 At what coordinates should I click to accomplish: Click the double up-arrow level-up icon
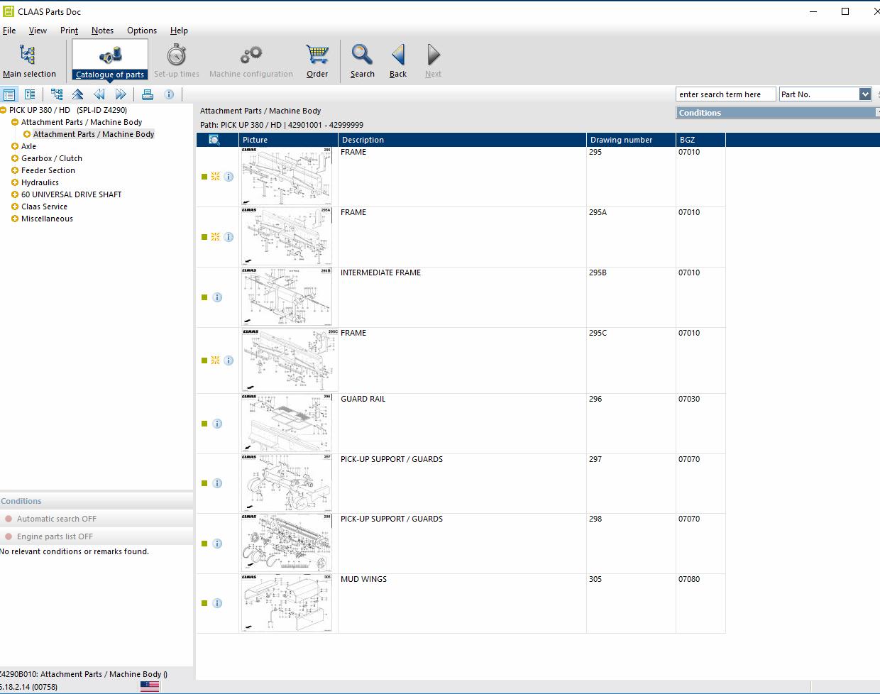point(78,94)
